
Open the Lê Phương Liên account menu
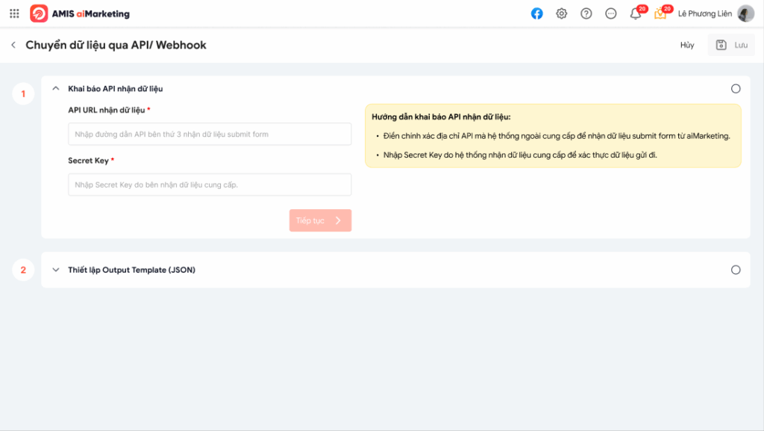(x=704, y=13)
